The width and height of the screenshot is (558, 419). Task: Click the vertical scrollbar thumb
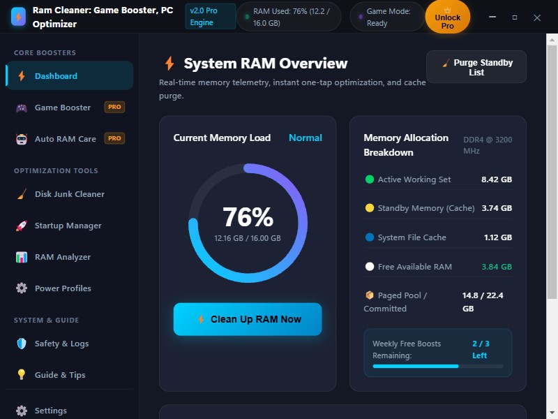[552, 172]
